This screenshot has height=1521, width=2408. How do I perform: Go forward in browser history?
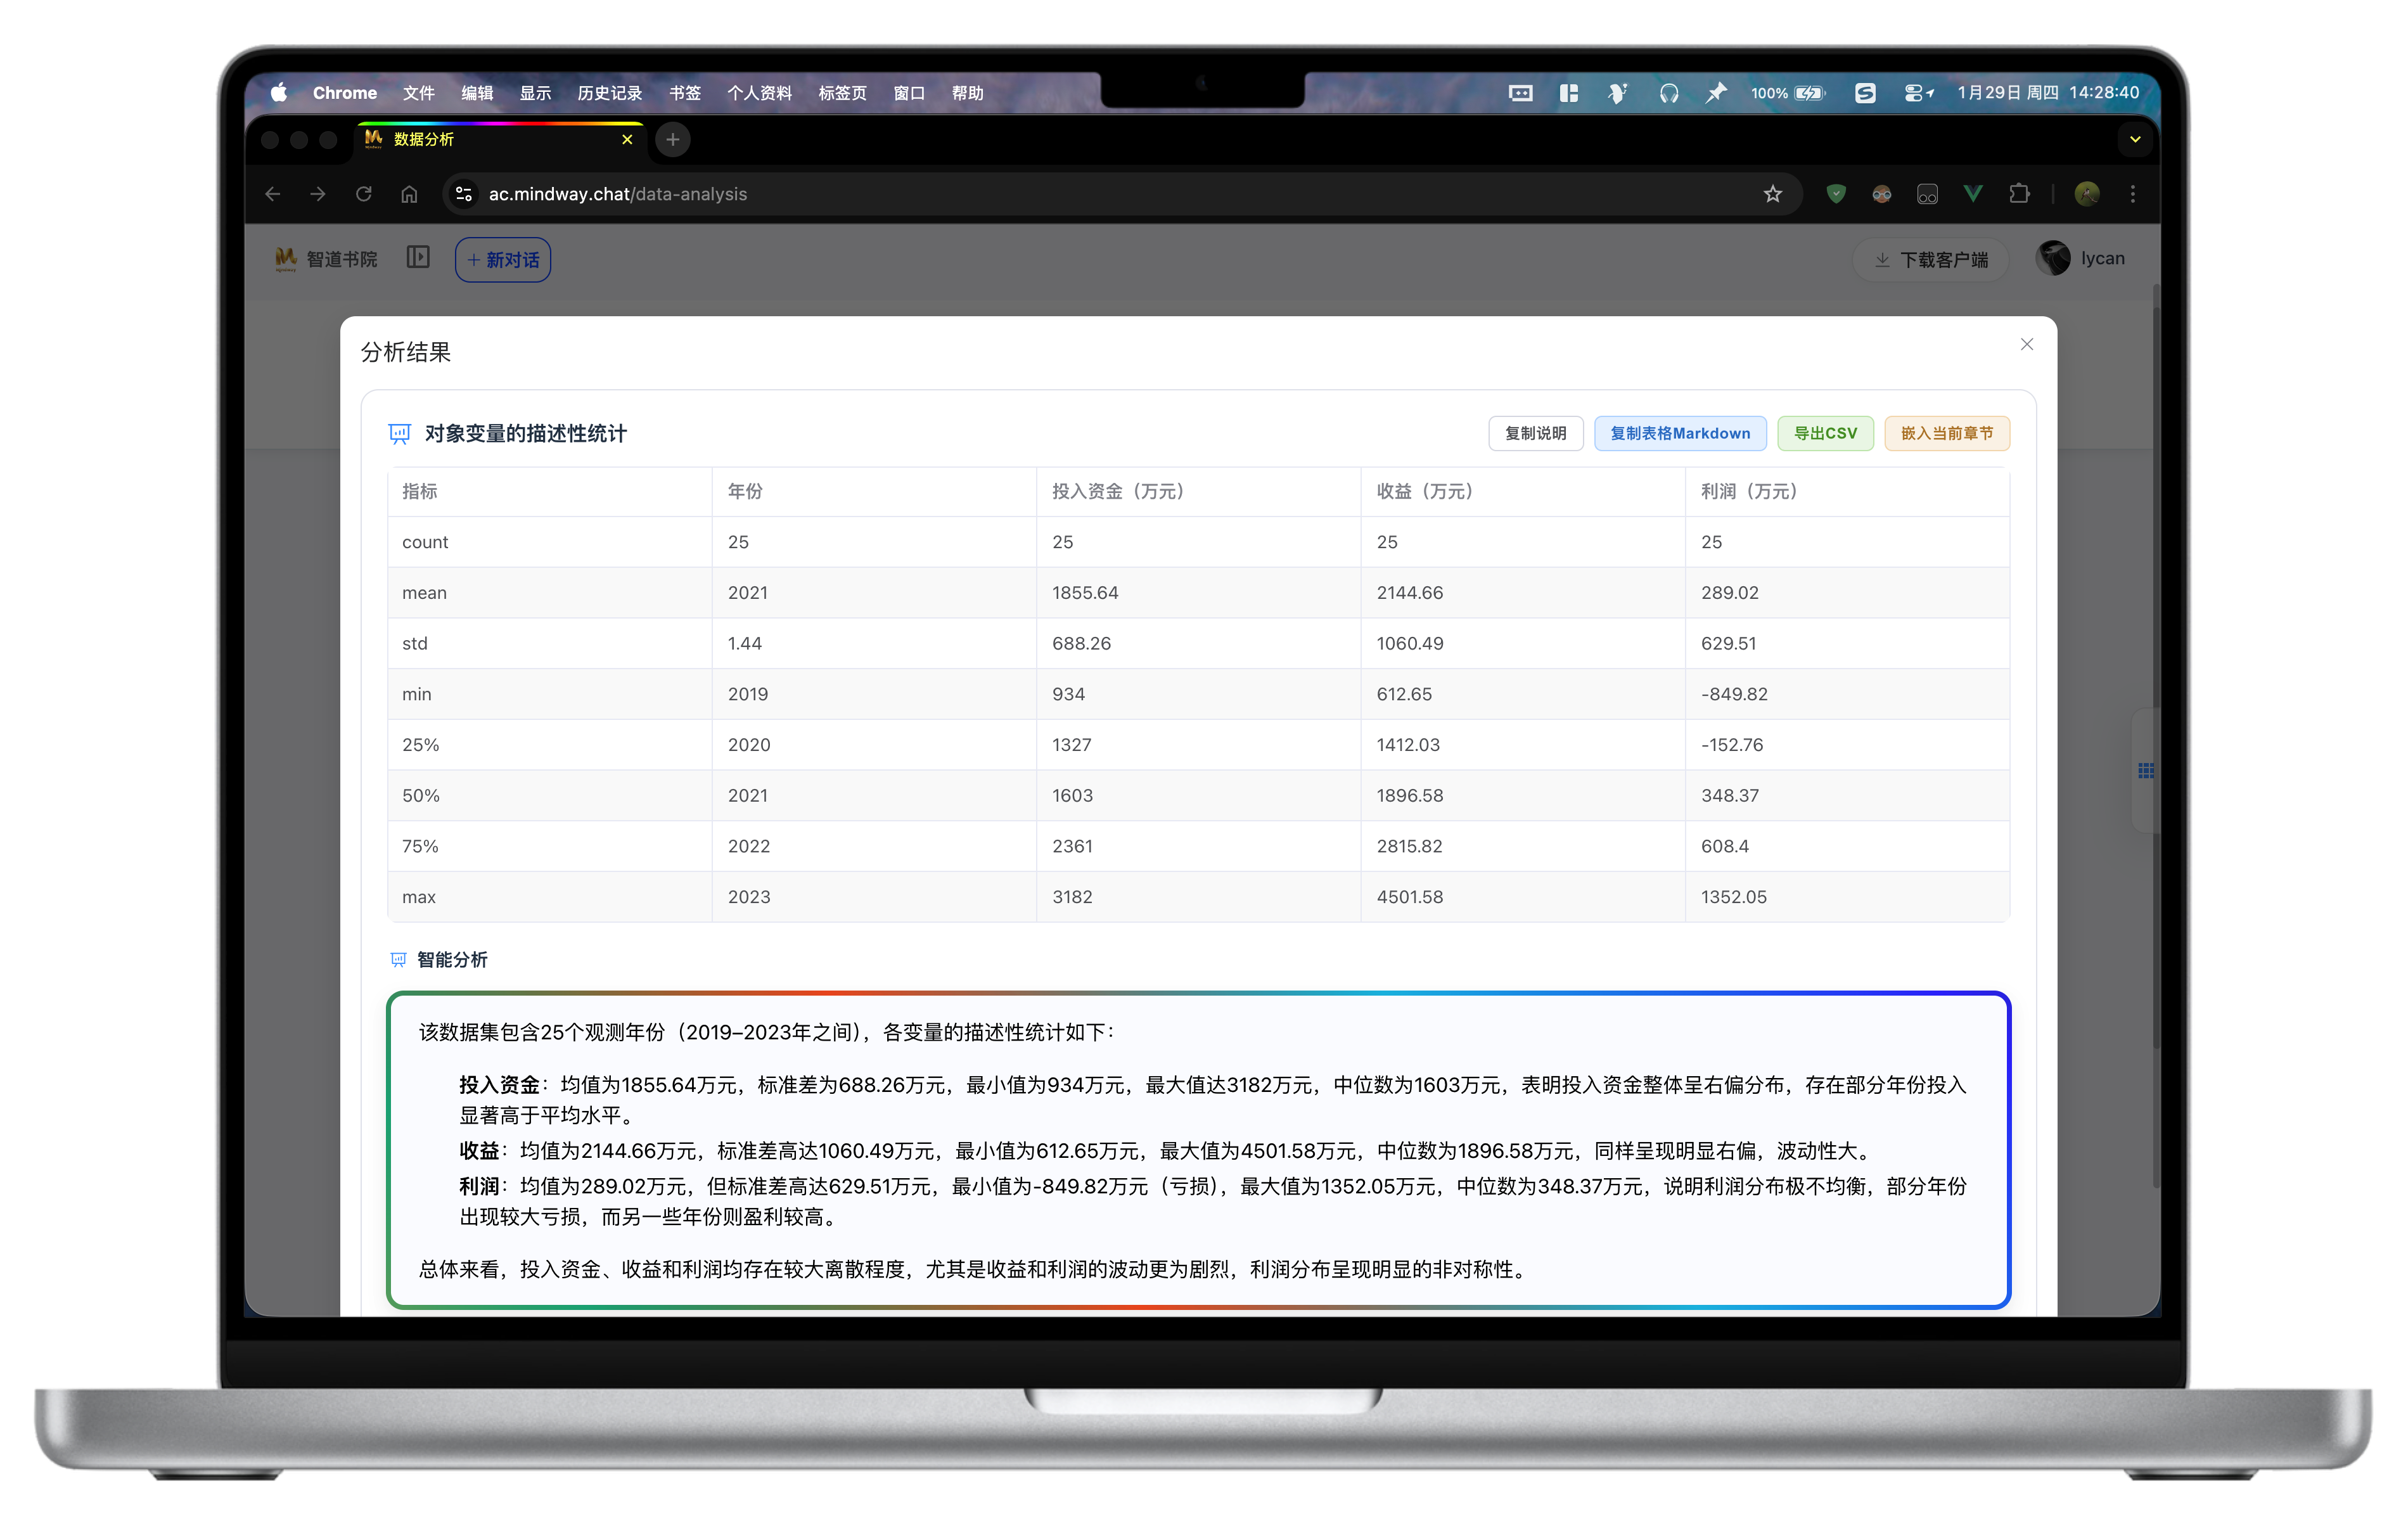pos(318,194)
